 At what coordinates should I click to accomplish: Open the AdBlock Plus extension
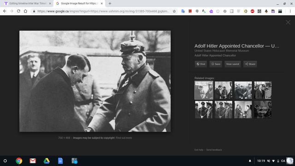(x=252, y=11)
